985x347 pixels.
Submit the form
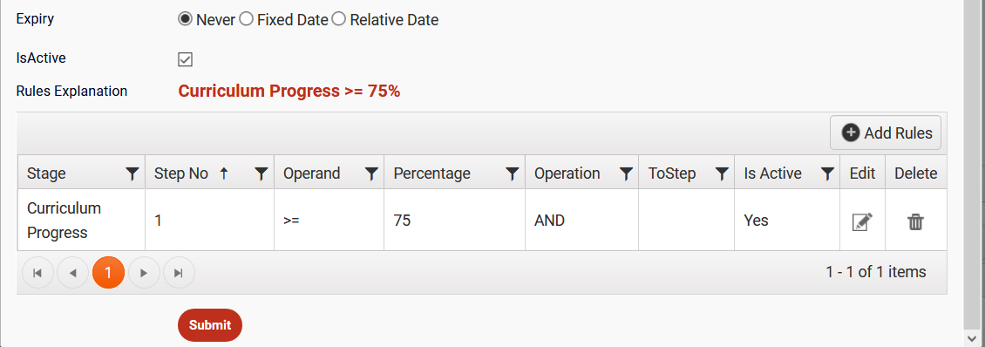[x=210, y=325]
